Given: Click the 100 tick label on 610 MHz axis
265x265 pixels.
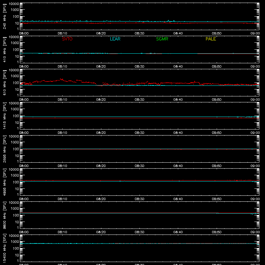Looking at the screenshot, I should point(16,83).
